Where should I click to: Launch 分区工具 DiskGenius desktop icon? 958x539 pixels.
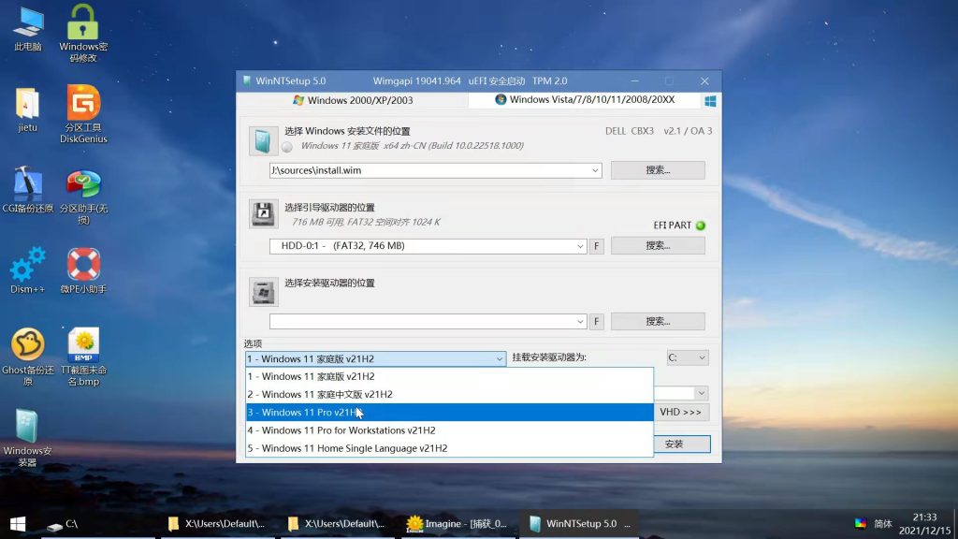[83, 114]
